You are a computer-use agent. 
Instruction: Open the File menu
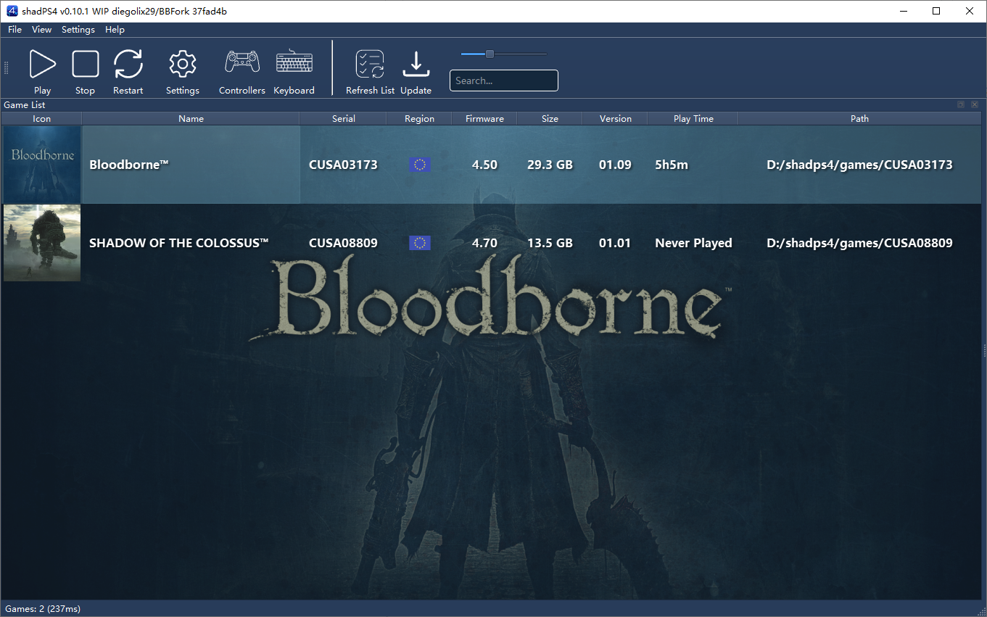15,30
